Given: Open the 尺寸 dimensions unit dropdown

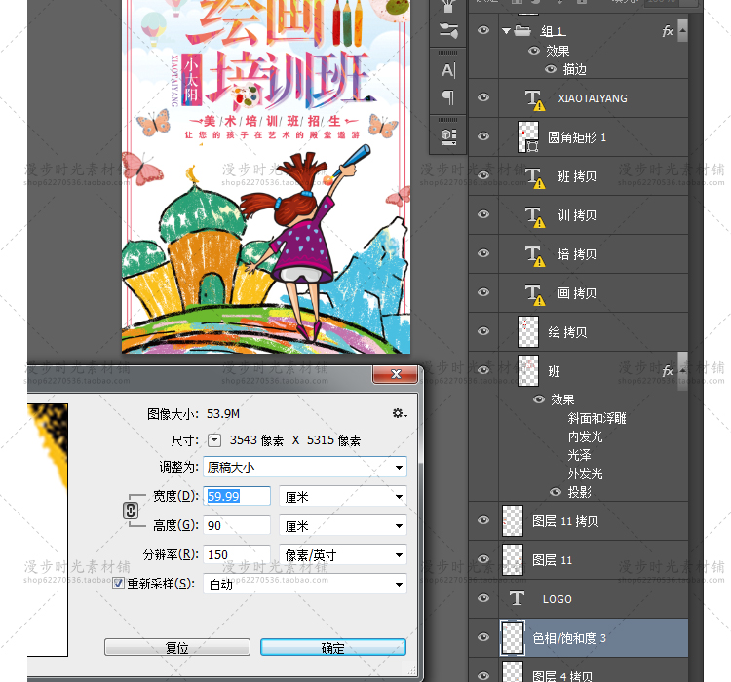Looking at the screenshot, I should pos(214,440).
